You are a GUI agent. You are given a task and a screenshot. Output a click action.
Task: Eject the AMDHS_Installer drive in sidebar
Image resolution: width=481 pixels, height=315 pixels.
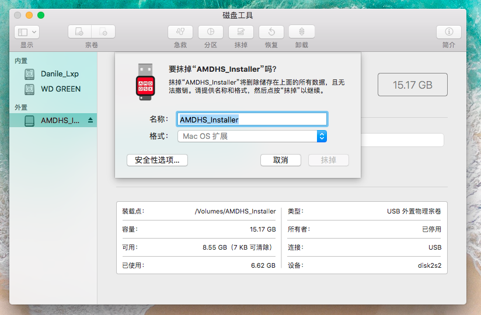coord(90,121)
